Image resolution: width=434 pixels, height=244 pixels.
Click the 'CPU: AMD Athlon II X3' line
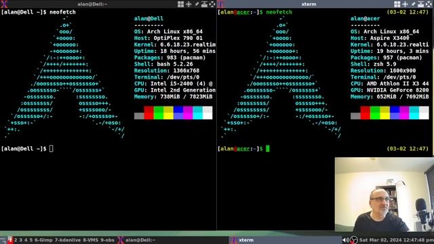pyautogui.click(x=389, y=83)
